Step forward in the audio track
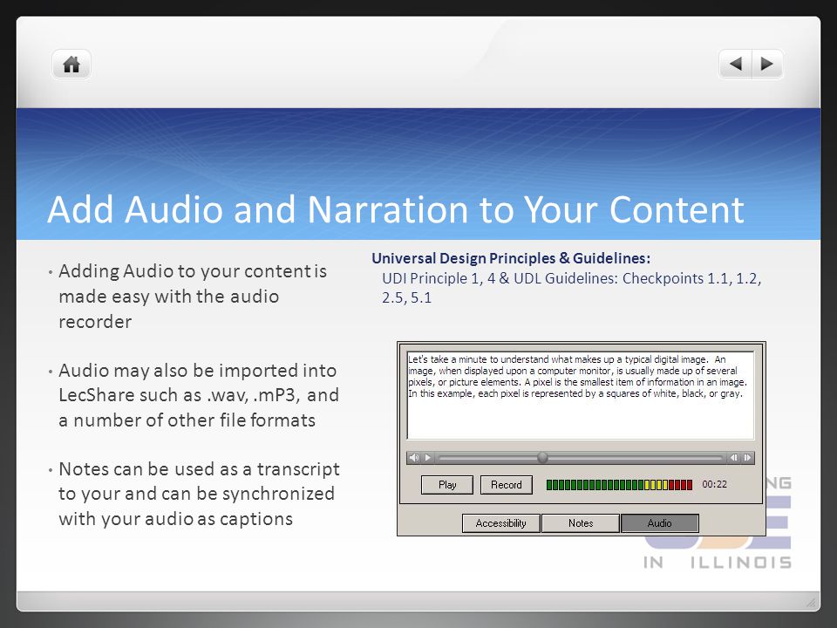 coord(747,458)
